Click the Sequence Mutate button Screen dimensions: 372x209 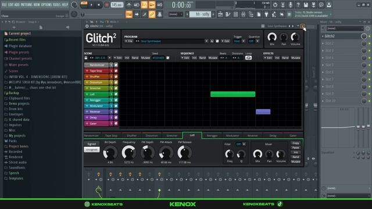pyautogui.click(x=213, y=58)
